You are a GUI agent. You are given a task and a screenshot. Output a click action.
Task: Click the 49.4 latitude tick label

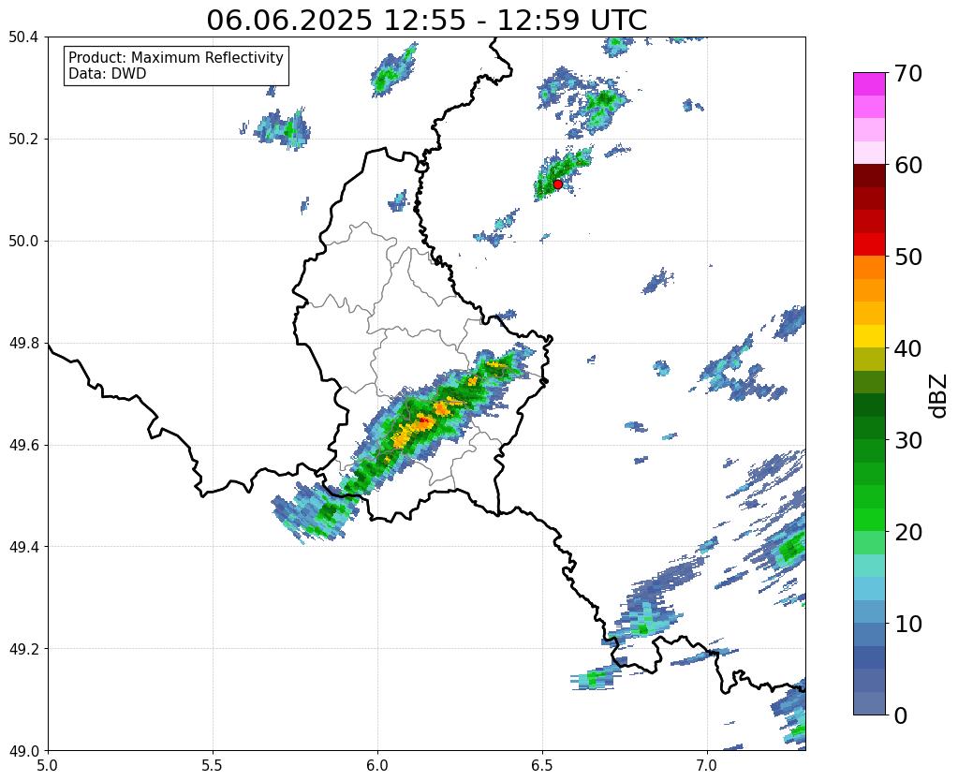tap(23, 546)
